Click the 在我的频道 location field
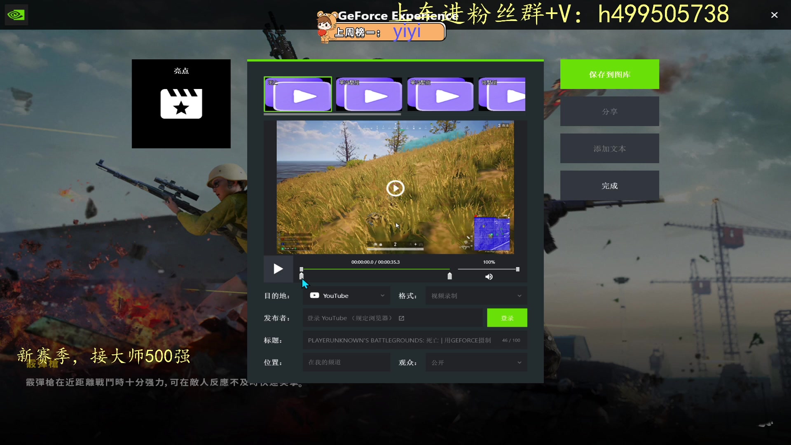The image size is (791, 445). click(346, 363)
